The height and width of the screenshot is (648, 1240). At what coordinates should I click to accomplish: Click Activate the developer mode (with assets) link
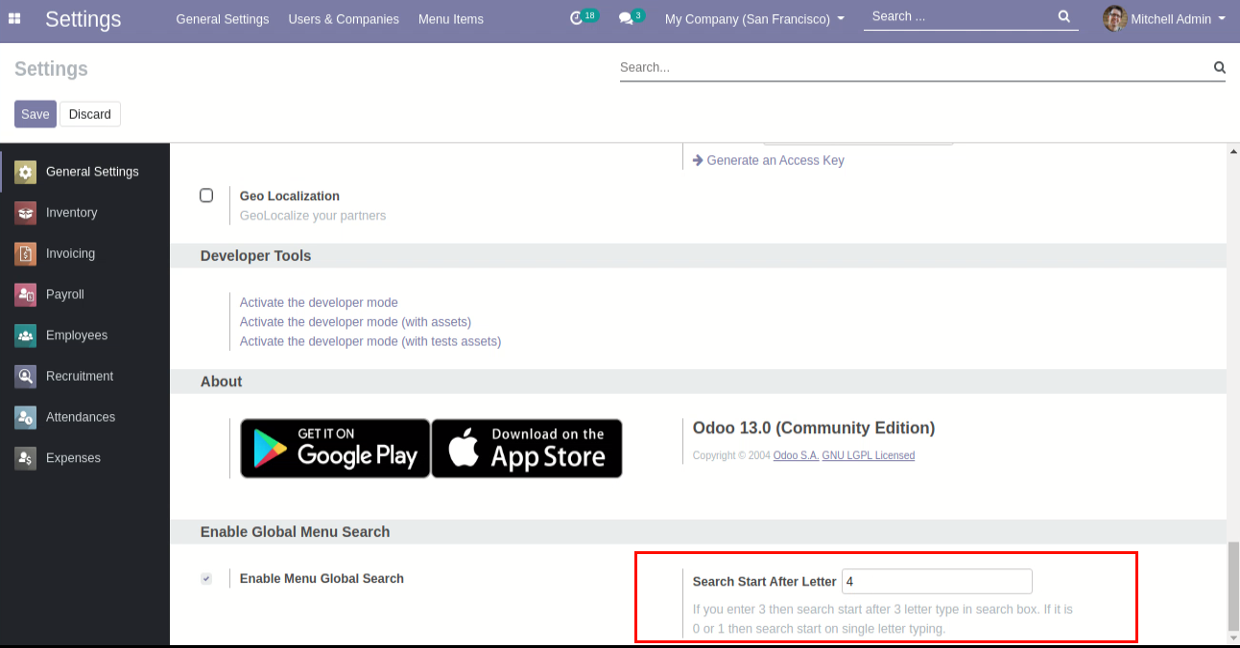(x=355, y=322)
